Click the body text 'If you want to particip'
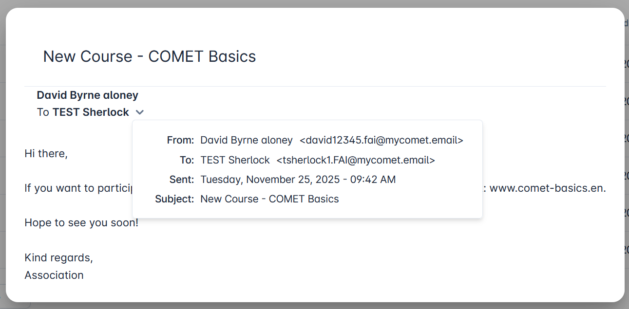 point(78,188)
